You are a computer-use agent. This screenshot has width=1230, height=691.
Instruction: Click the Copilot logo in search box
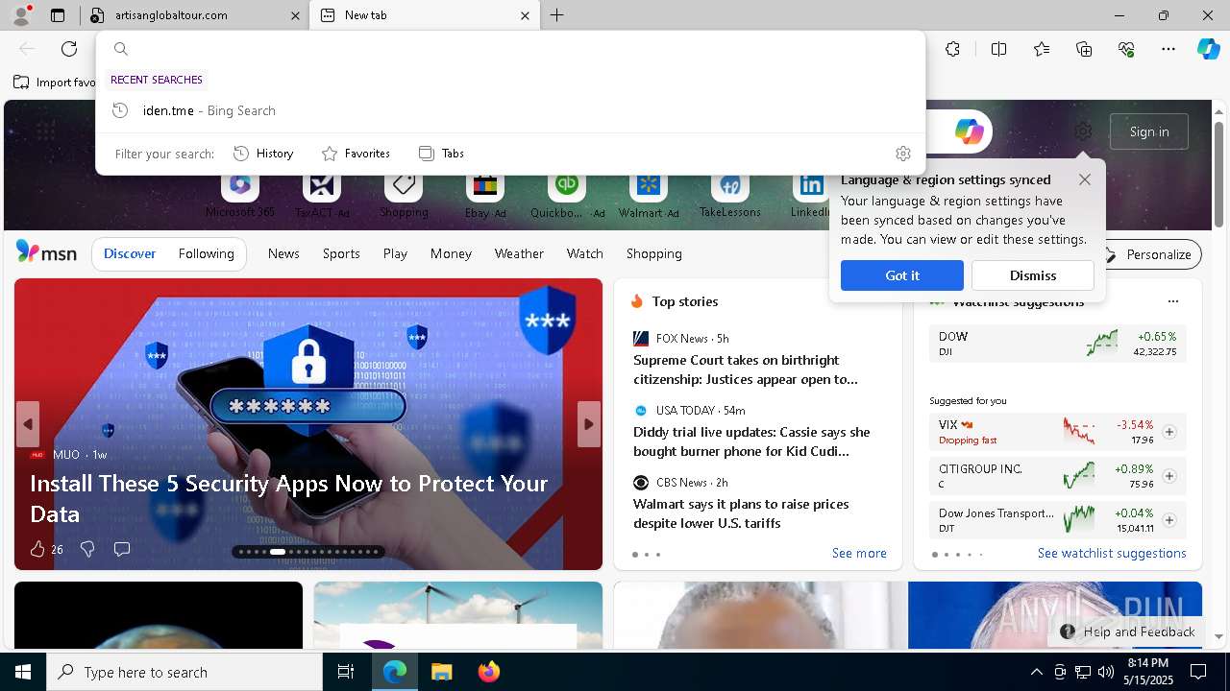969,131
